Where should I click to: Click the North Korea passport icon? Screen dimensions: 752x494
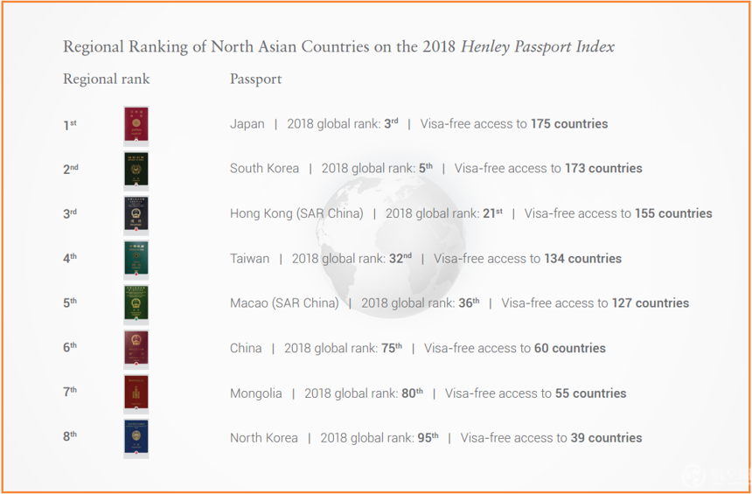click(136, 438)
